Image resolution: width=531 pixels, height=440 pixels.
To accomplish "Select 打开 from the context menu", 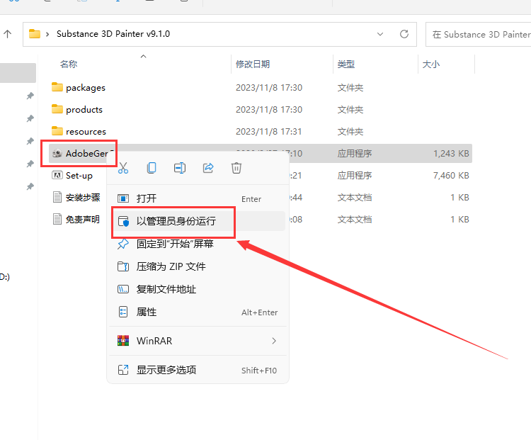I will click(198, 198).
